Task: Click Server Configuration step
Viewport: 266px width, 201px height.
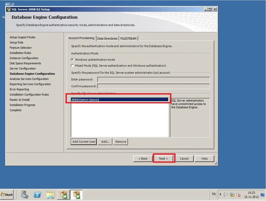Action: pos(23,68)
